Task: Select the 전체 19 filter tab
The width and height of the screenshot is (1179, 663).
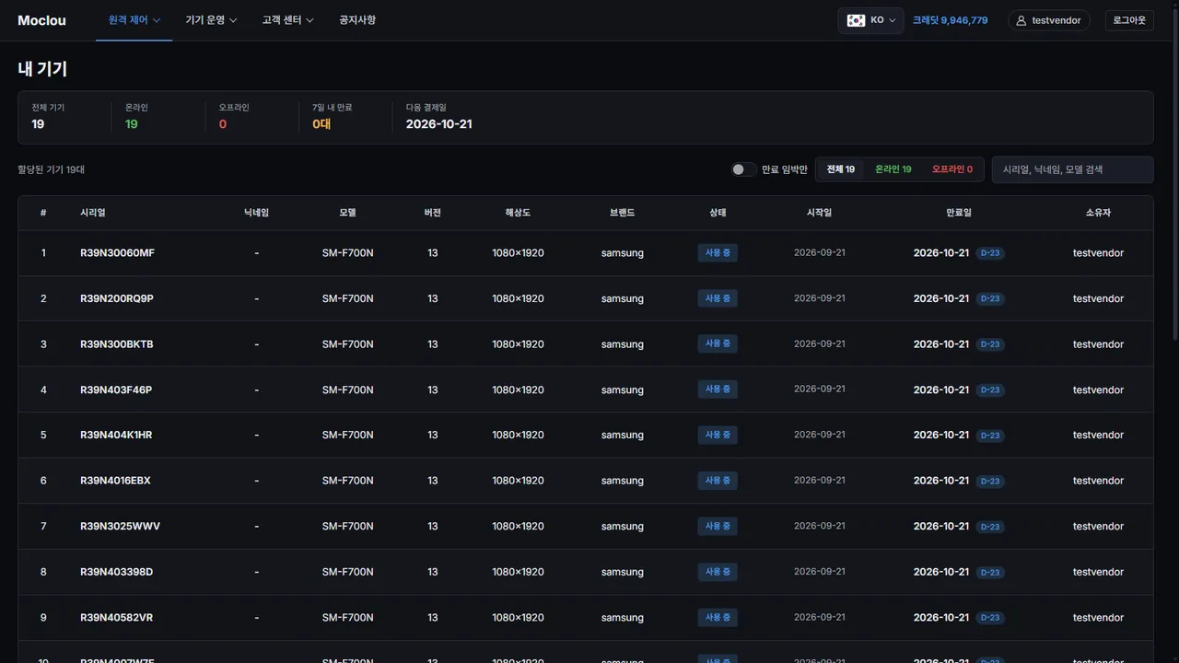Action: [x=841, y=169]
